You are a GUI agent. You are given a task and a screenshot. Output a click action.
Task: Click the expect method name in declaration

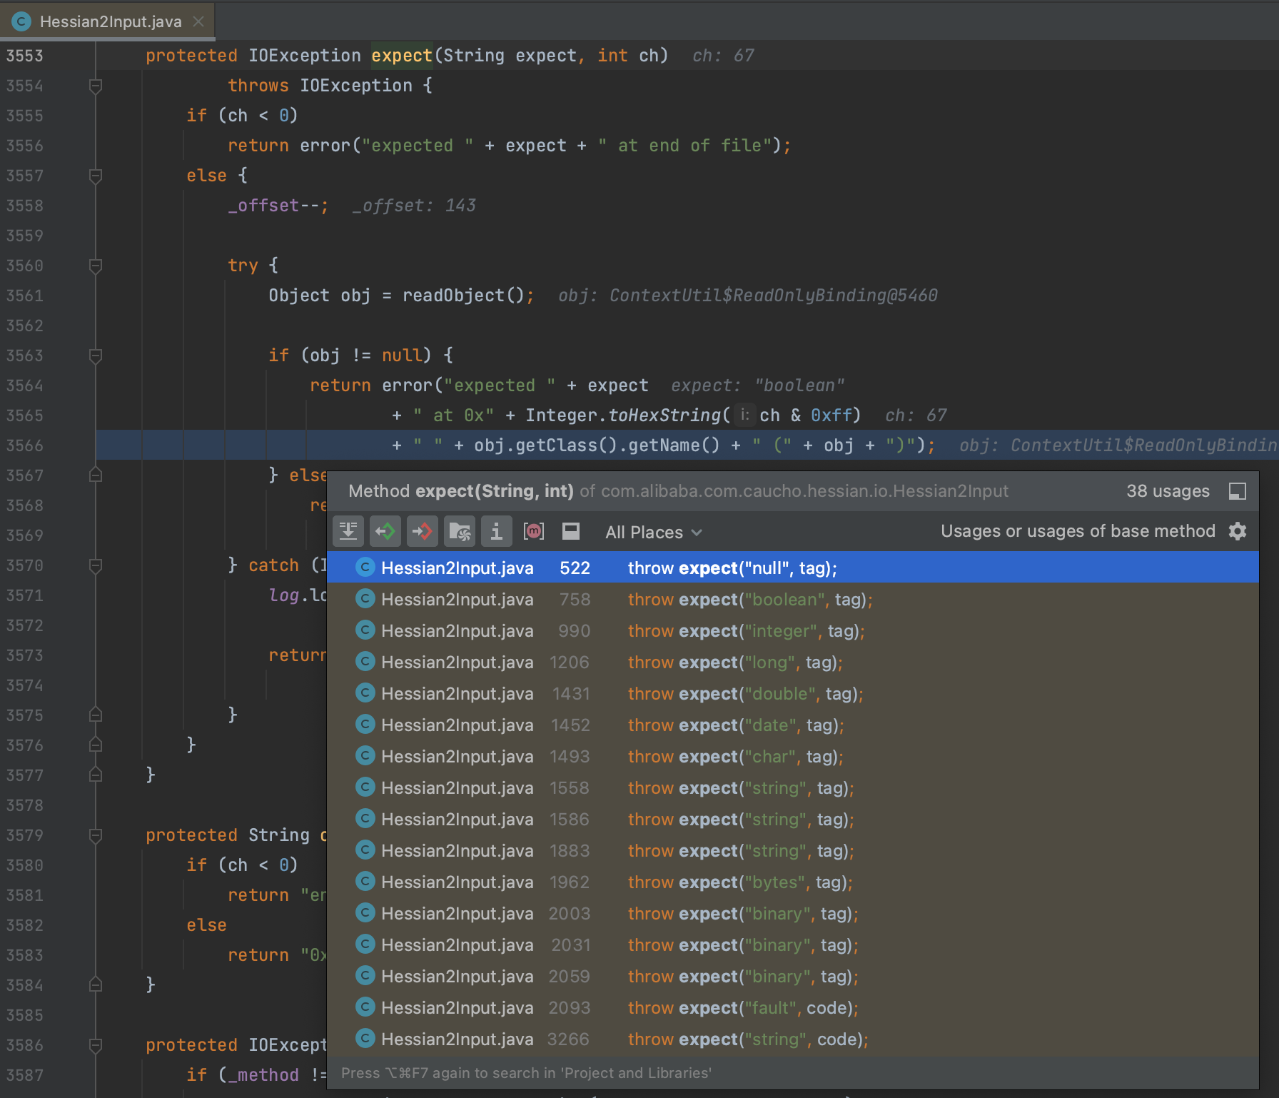click(402, 56)
